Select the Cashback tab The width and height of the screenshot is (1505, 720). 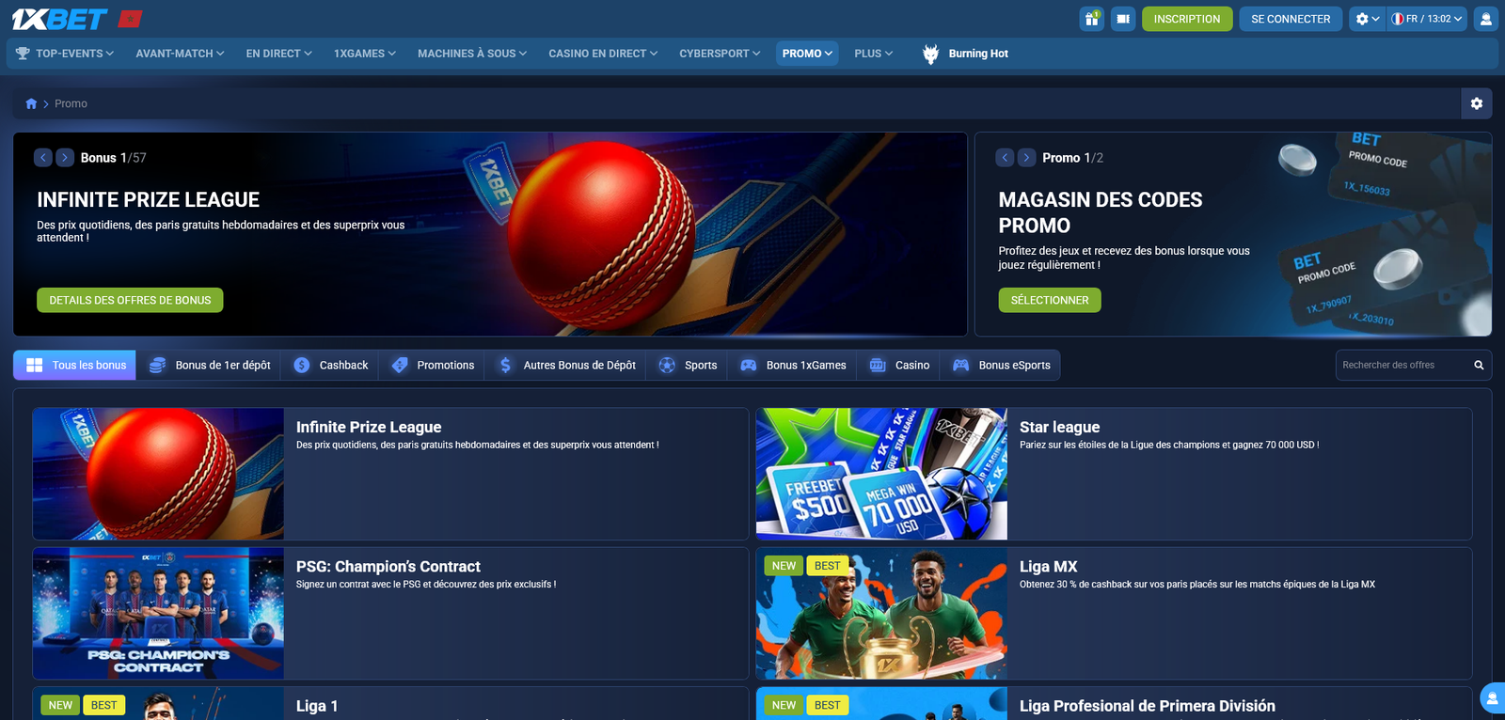click(x=330, y=365)
